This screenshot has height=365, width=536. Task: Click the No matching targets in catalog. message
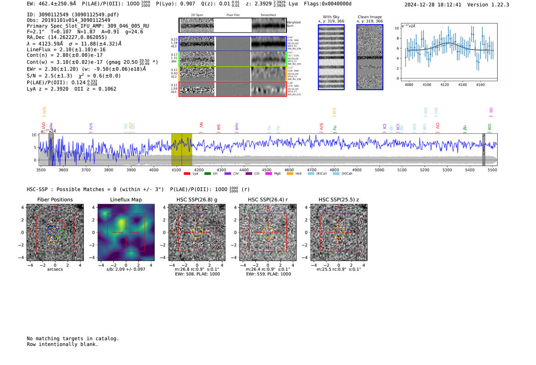73,339
